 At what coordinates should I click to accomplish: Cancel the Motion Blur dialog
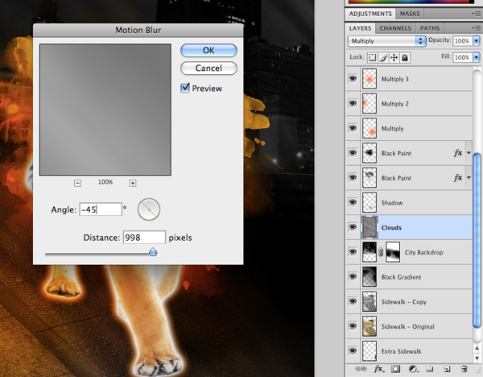[x=208, y=68]
